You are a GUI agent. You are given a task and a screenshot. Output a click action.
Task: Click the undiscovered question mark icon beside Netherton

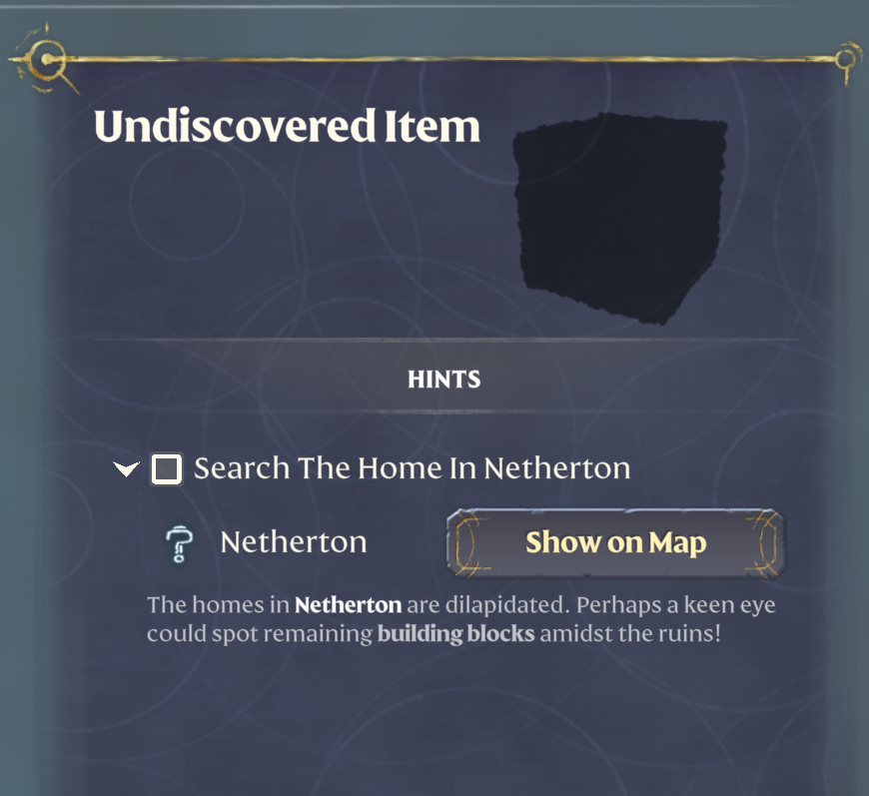pyautogui.click(x=178, y=542)
